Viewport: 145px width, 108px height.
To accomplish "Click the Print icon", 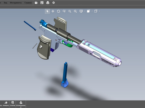I will pyautogui.click(x=48, y=3).
